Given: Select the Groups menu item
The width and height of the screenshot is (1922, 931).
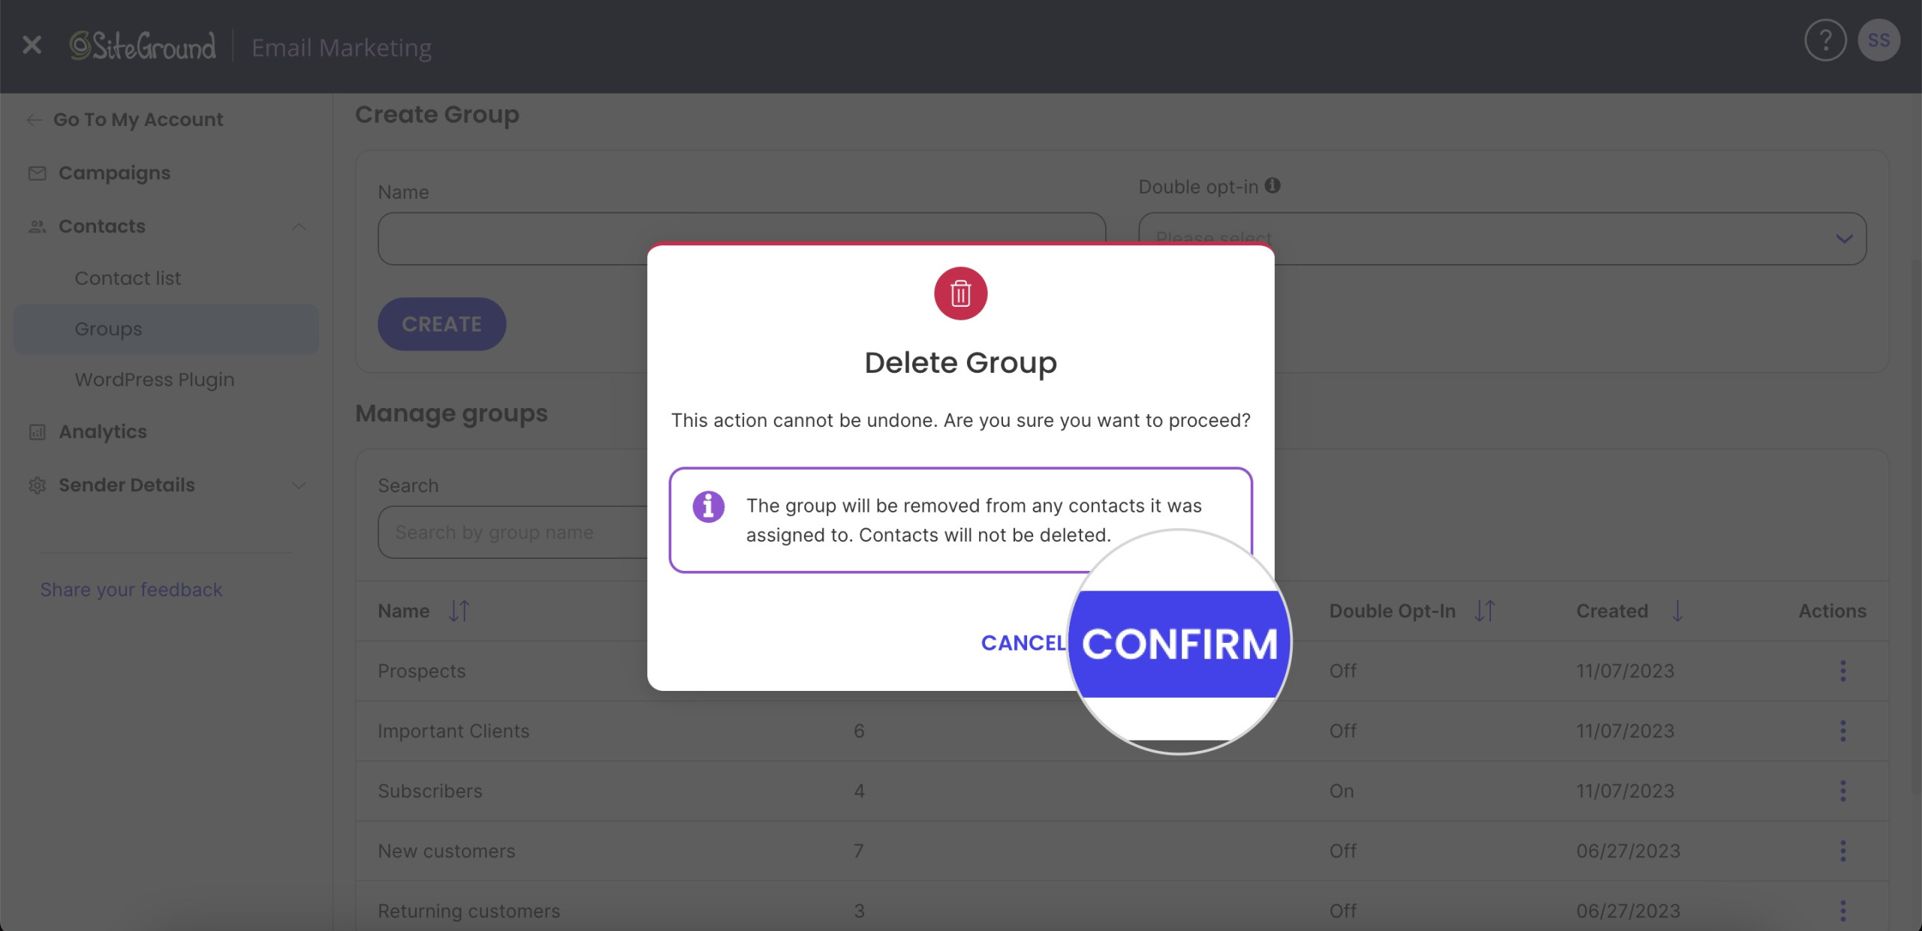Looking at the screenshot, I should coord(108,327).
